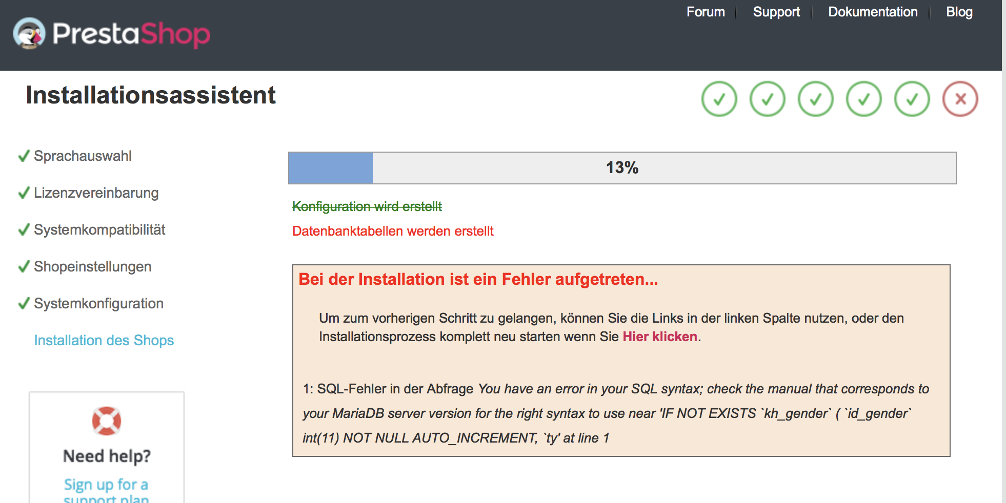Select 'Installation des Shops' step

coord(104,340)
